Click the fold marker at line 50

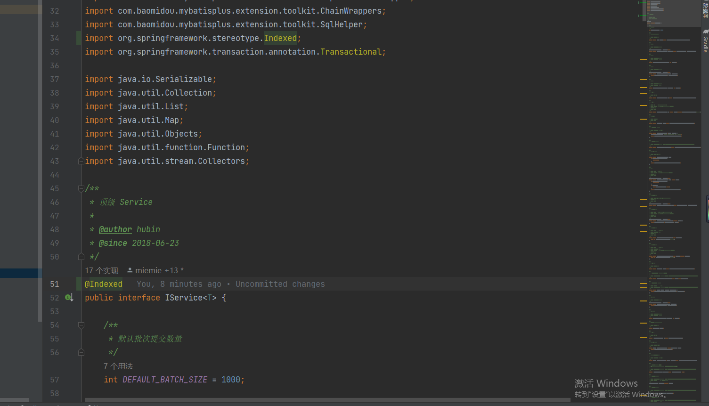pos(81,257)
